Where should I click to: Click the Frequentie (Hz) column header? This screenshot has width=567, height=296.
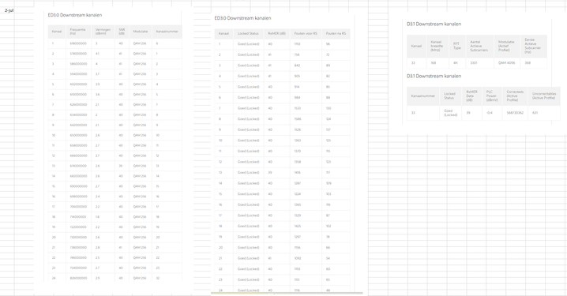(77, 32)
